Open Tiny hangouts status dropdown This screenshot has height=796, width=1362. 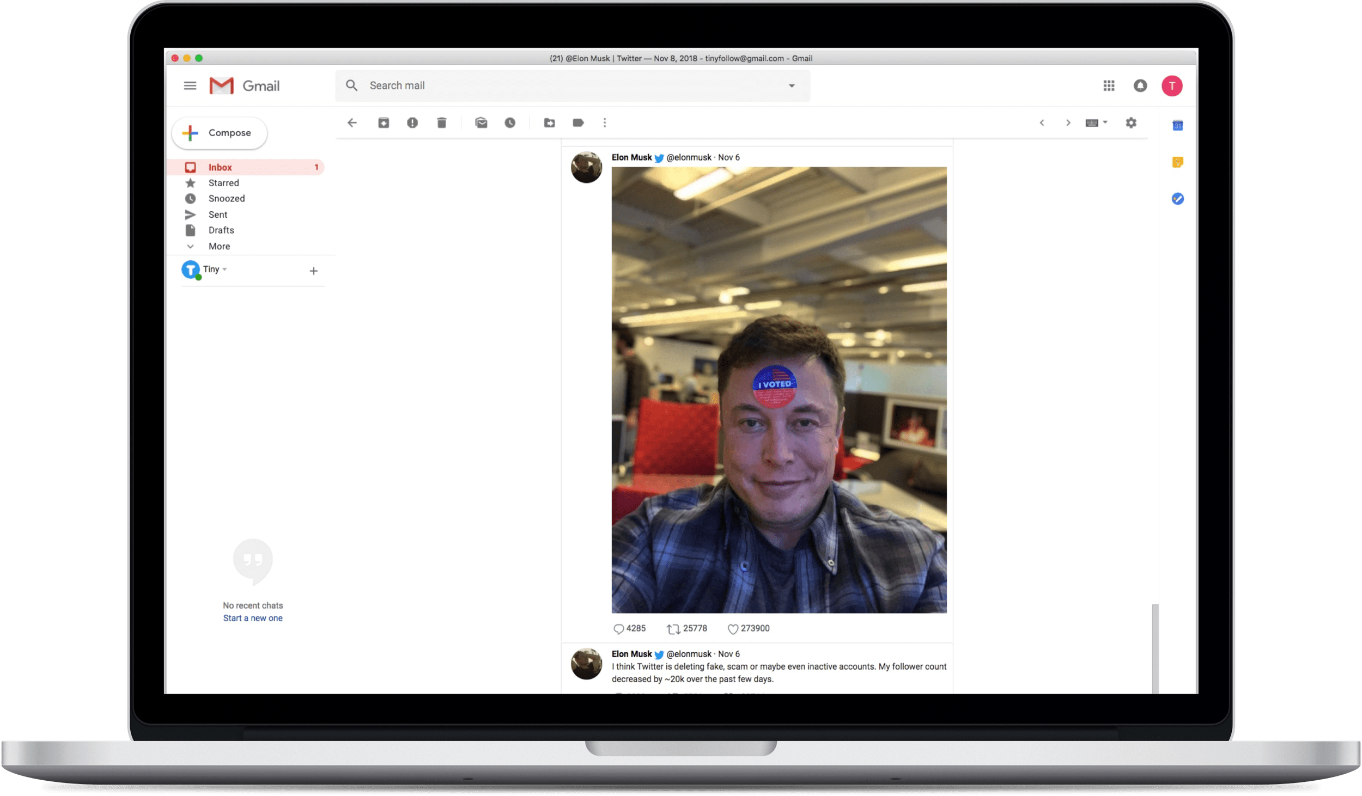pyautogui.click(x=224, y=270)
